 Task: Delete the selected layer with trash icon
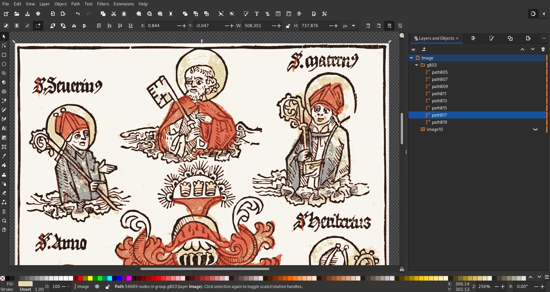(543, 49)
